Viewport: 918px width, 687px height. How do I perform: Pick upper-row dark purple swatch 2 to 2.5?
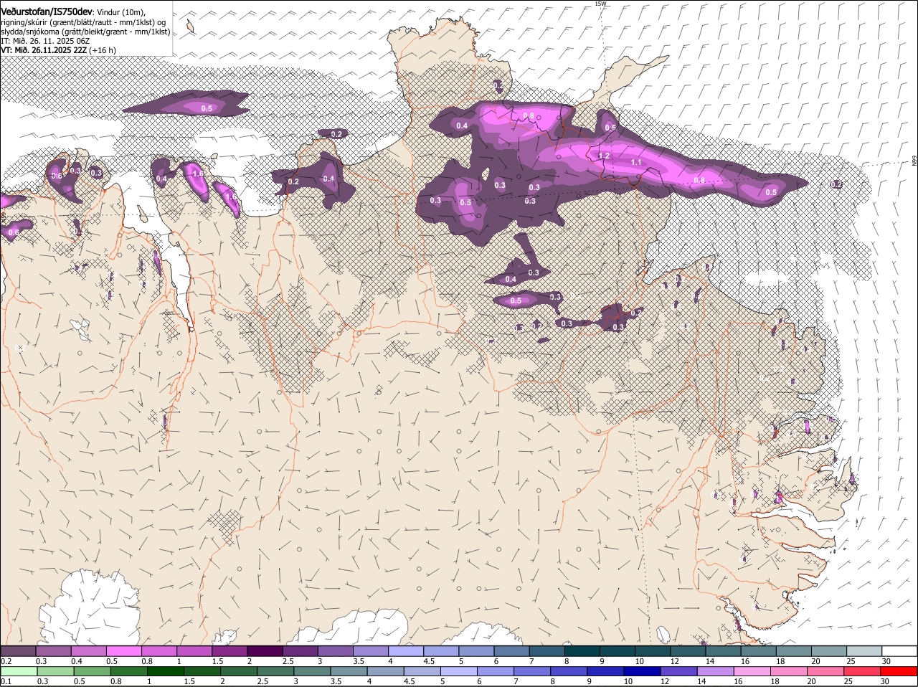(265, 650)
